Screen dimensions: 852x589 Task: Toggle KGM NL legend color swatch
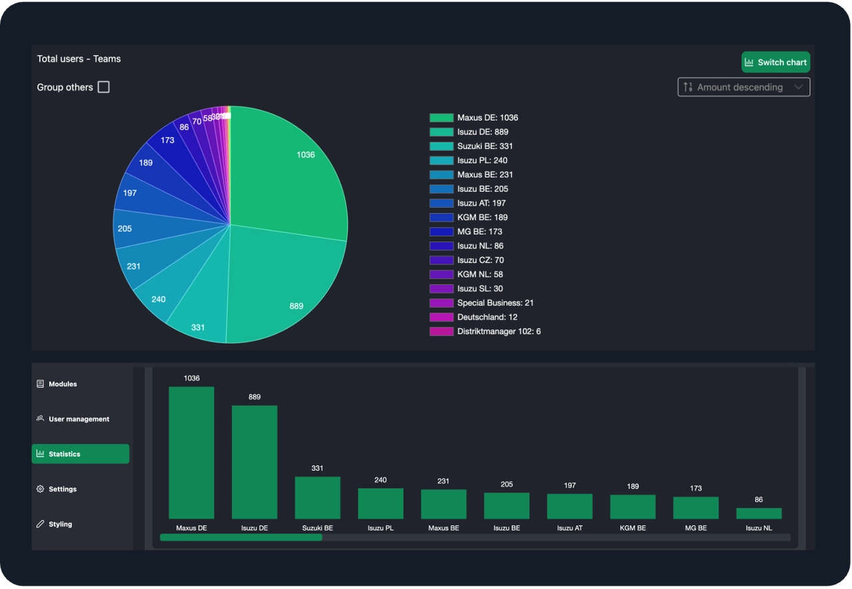[x=441, y=274]
